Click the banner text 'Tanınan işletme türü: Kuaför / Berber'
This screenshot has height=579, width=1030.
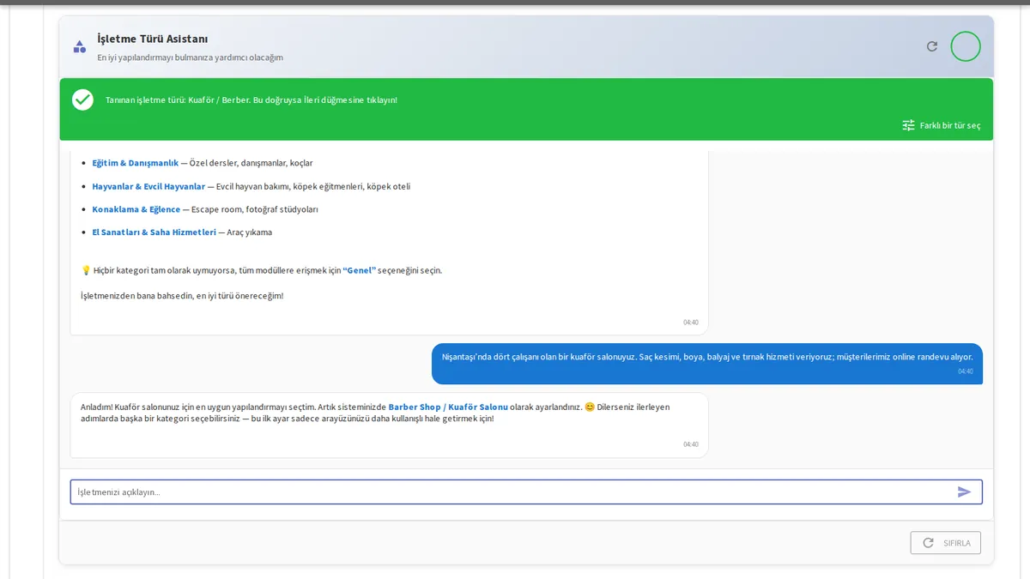point(178,100)
